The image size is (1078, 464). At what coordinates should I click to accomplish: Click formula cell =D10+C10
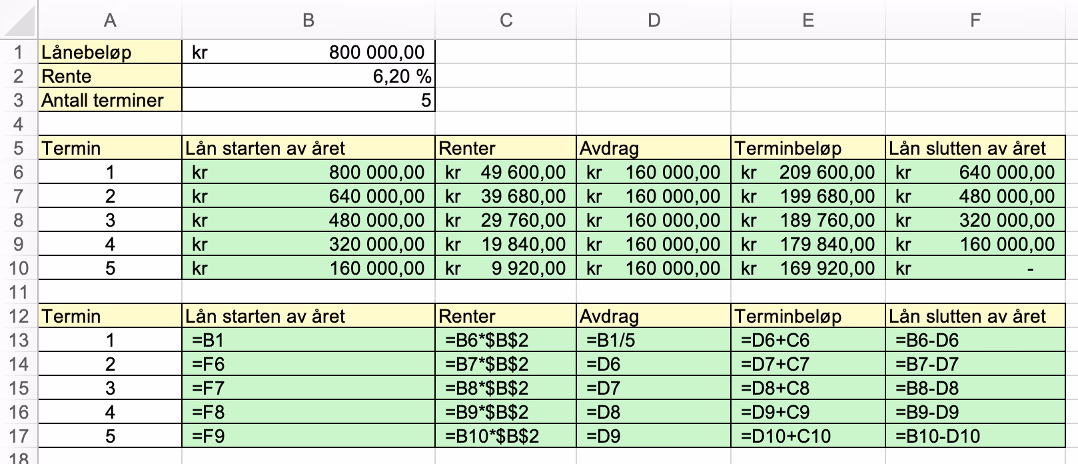coord(808,436)
